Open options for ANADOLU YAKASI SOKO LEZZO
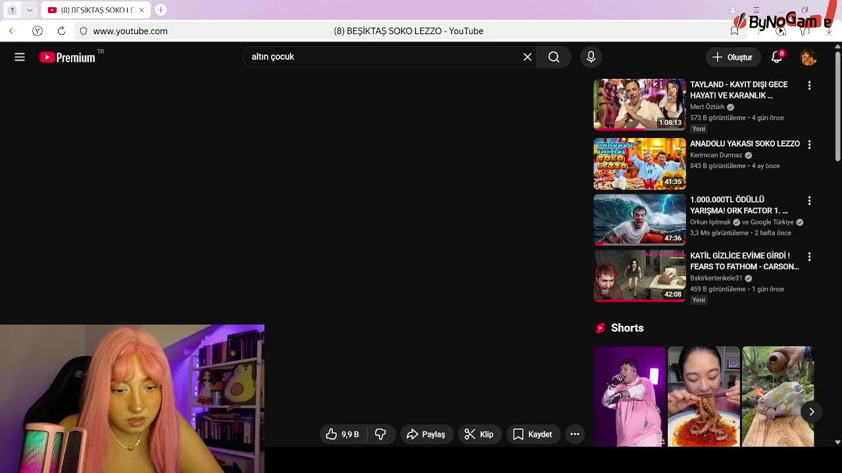Image resolution: width=842 pixels, height=473 pixels. click(809, 145)
